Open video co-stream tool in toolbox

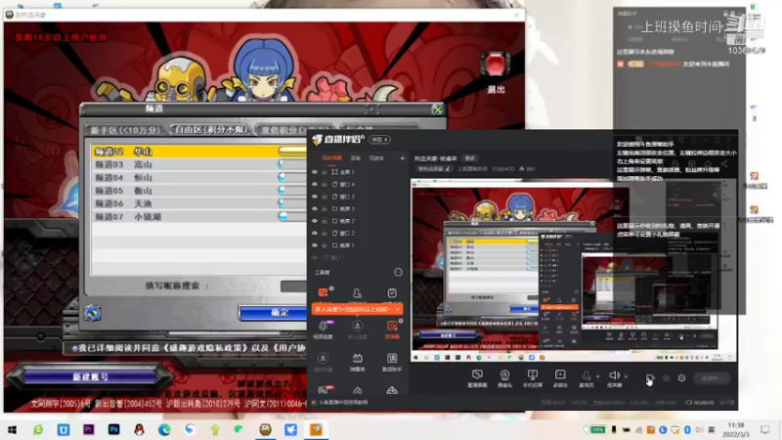click(323, 330)
